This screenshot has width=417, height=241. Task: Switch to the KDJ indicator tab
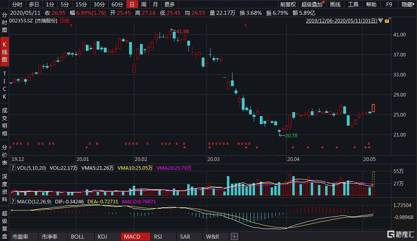tap(102, 237)
